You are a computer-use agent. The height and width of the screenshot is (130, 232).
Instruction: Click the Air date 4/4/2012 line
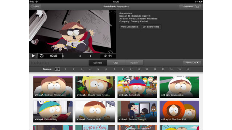[138, 18]
